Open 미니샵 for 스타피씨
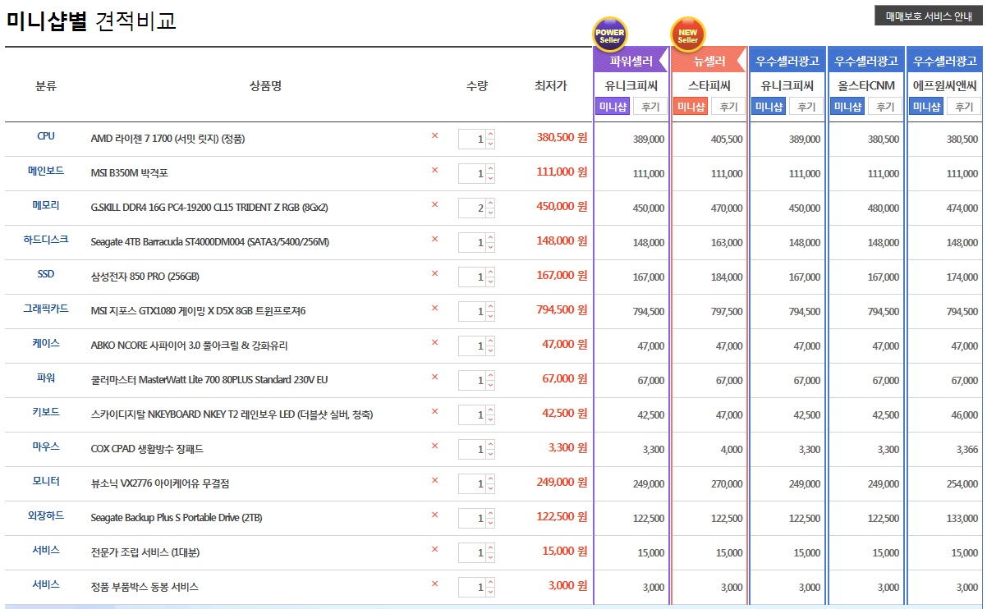This screenshot has height=609, width=987. point(691,107)
